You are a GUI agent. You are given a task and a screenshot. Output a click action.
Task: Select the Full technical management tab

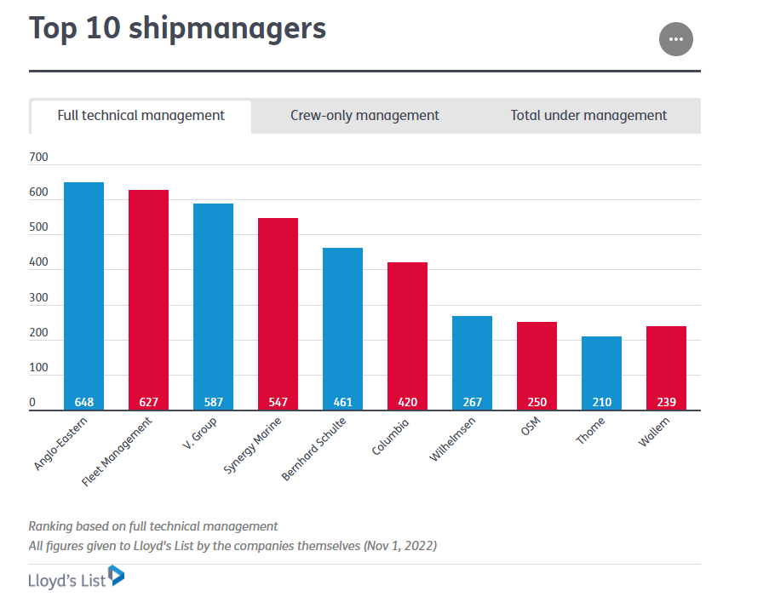[141, 117]
